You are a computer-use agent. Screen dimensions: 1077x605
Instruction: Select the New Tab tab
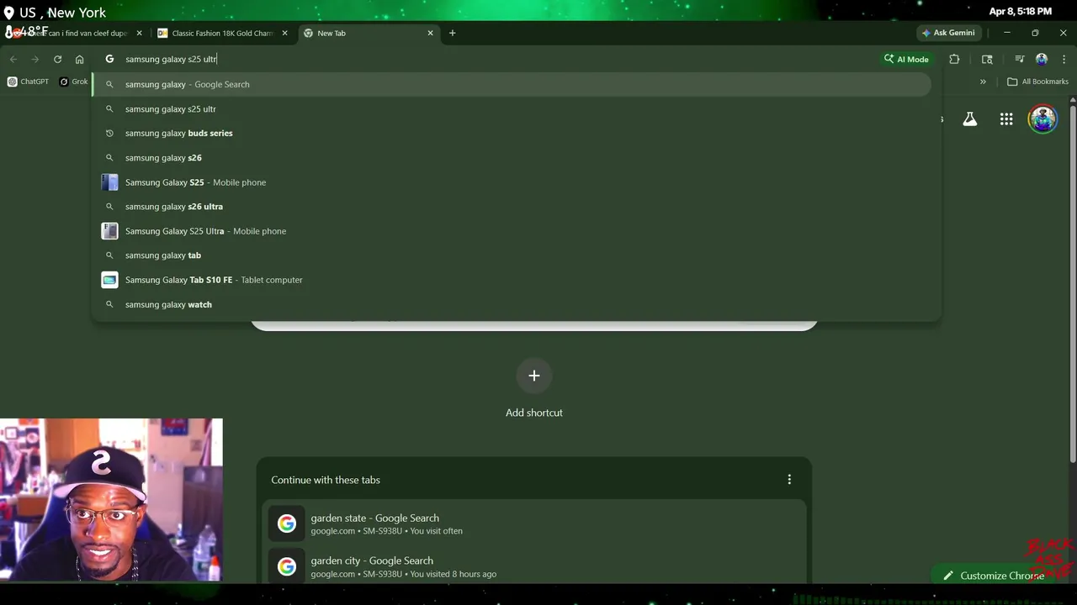click(x=369, y=33)
